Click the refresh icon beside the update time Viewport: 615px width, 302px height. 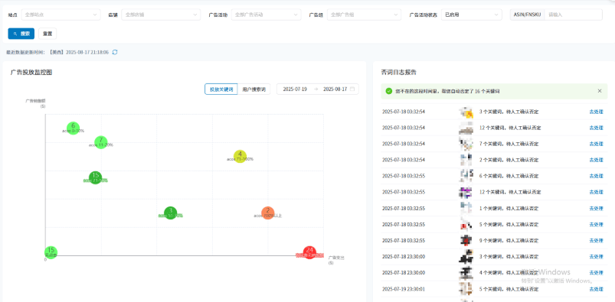coord(115,52)
